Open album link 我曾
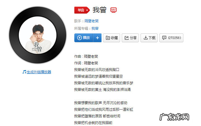This screenshot has width=201, height=126. tap(95, 28)
